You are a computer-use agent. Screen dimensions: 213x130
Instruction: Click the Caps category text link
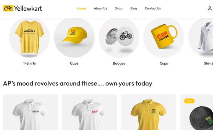pos(74,63)
